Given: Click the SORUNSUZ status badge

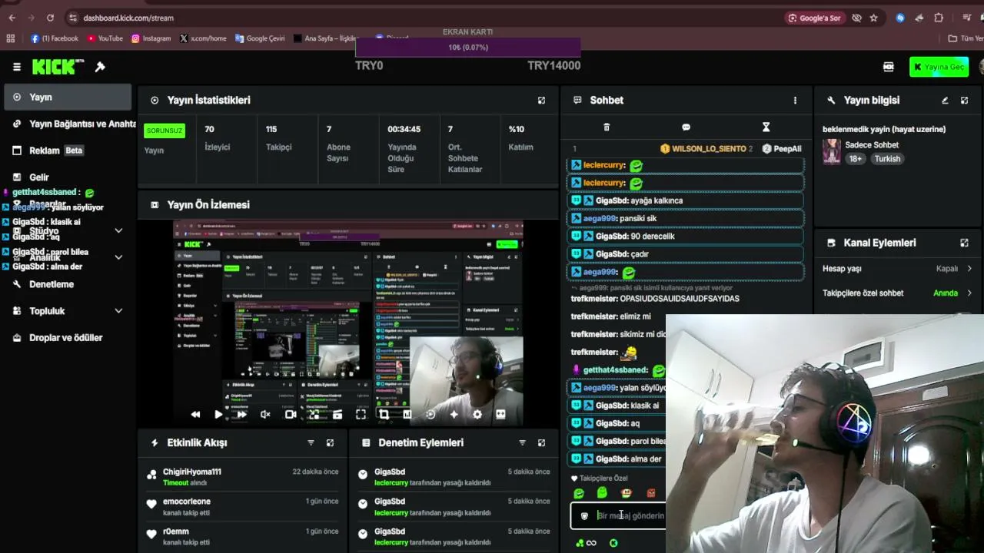Looking at the screenshot, I should point(165,131).
